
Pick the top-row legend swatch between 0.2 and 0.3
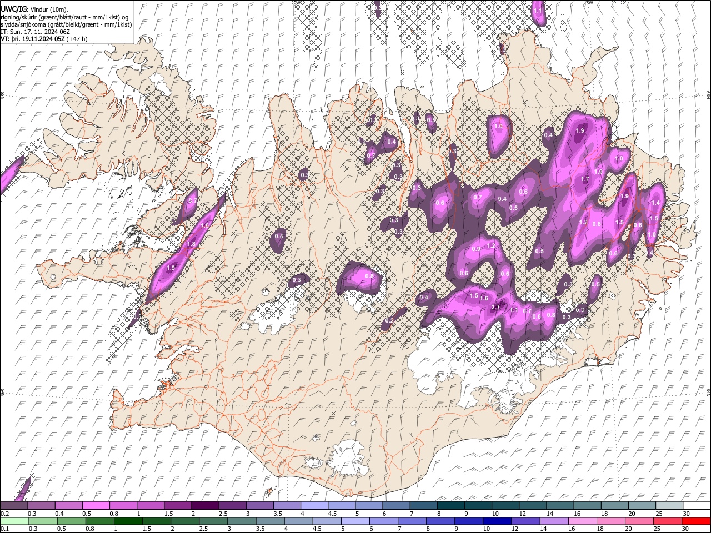(x=14, y=505)
